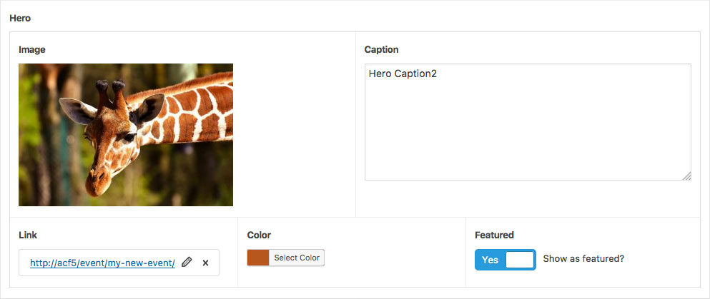Click the Featured field label

click(494, 235)
